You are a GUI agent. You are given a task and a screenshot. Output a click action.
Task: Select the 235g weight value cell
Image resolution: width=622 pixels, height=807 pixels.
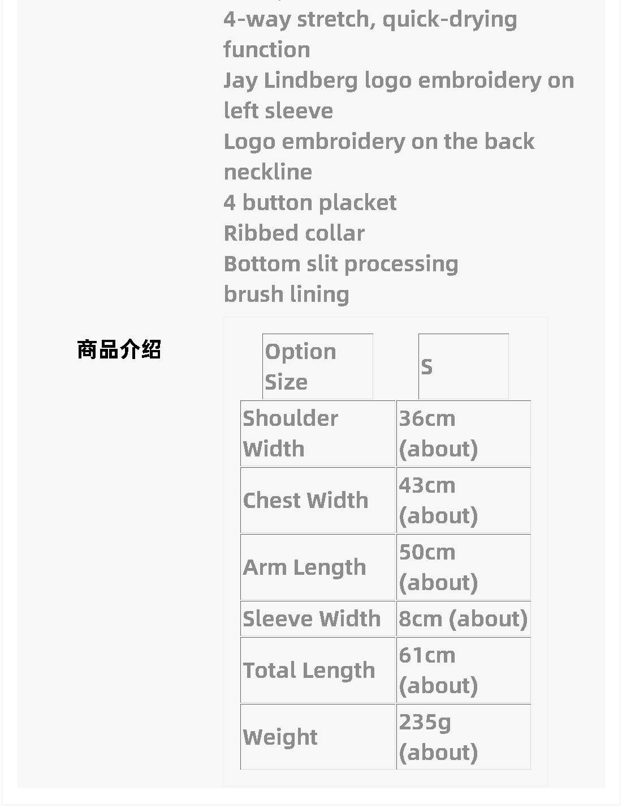pos(463,737)
